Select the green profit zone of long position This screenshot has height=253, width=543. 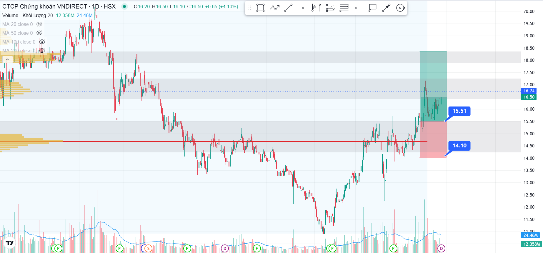[433, 86]
